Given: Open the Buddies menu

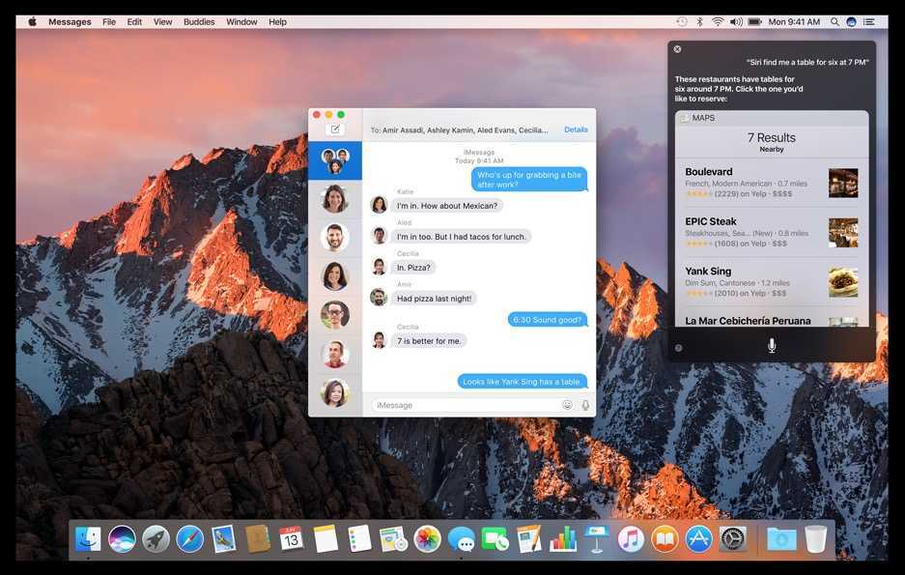Looking at the screenshot, I should click(x=199, y=22).
